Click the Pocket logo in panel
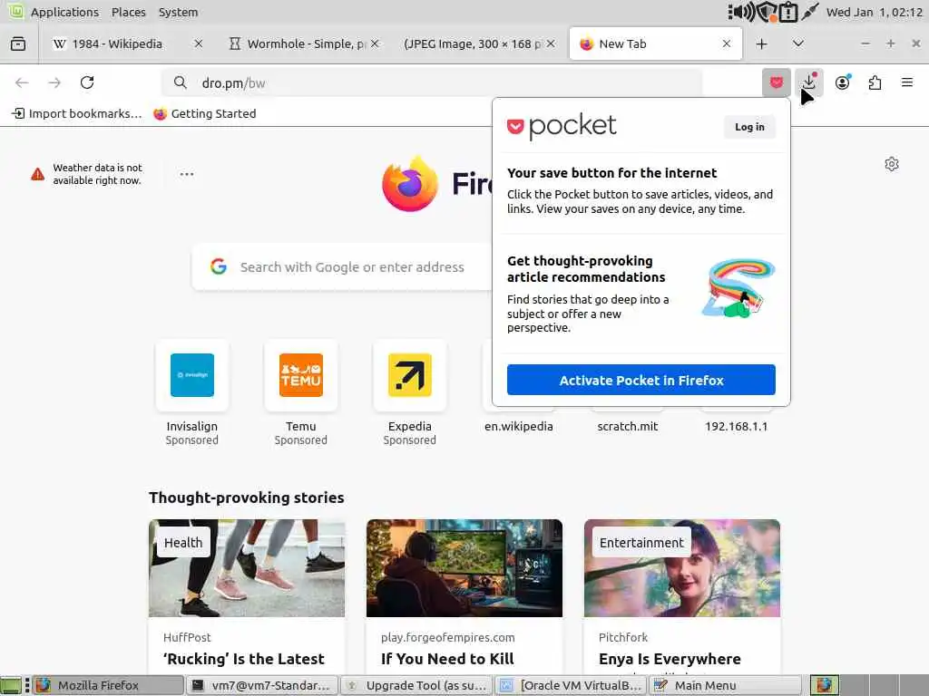Screen dimensions: 929x696 point(562,126)
